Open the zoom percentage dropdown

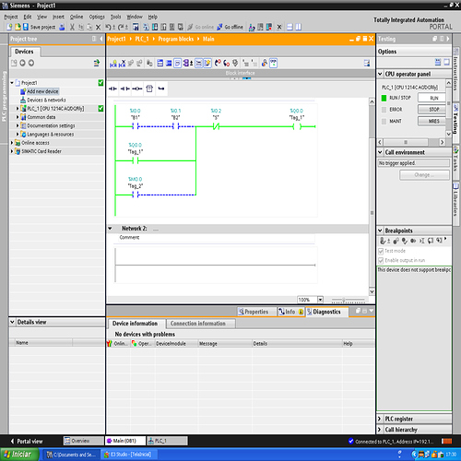pyautogui.click(x=320, y=300)
